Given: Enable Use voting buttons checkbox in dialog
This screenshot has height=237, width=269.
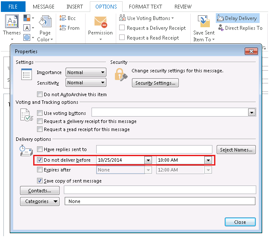Looking at the screenshot, I should point(40,113).
